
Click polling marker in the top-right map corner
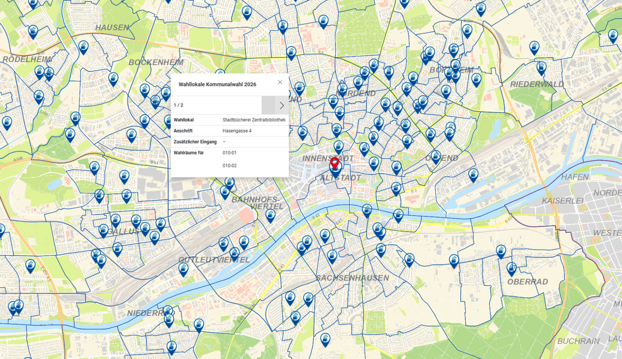point(613,36)
